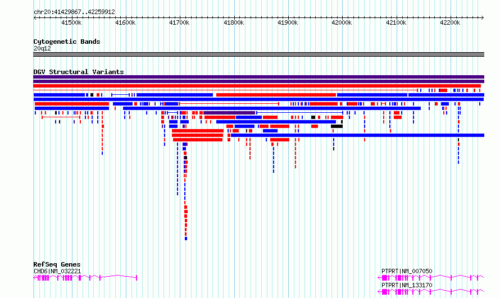The height and width of the screenshot is (298, 500).
Task: Click the chr20:41429867..42259912 coordinate label
Action: 74,12
